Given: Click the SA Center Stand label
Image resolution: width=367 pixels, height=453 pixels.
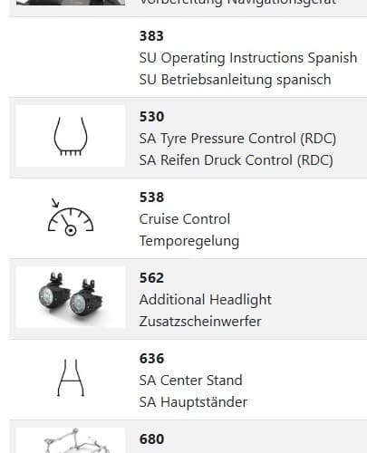Looking at the screenshot, I should pos(190,381).
